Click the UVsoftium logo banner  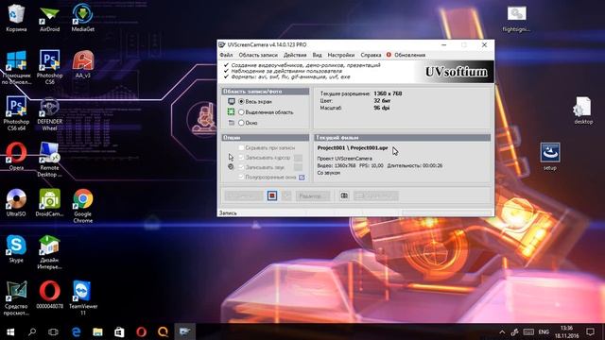456,72
